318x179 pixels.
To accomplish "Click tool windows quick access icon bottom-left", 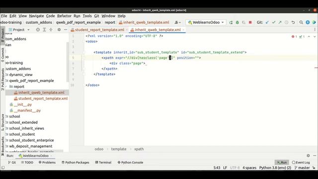I will point(3,168).
